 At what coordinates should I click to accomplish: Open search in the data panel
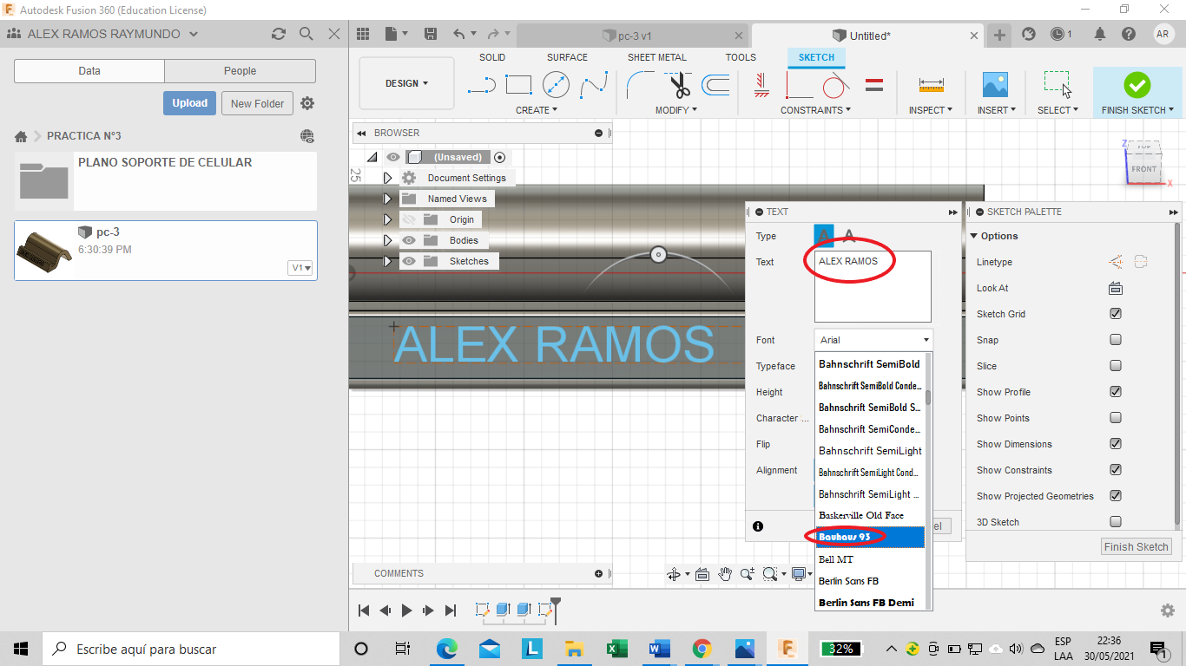[306, 34]
